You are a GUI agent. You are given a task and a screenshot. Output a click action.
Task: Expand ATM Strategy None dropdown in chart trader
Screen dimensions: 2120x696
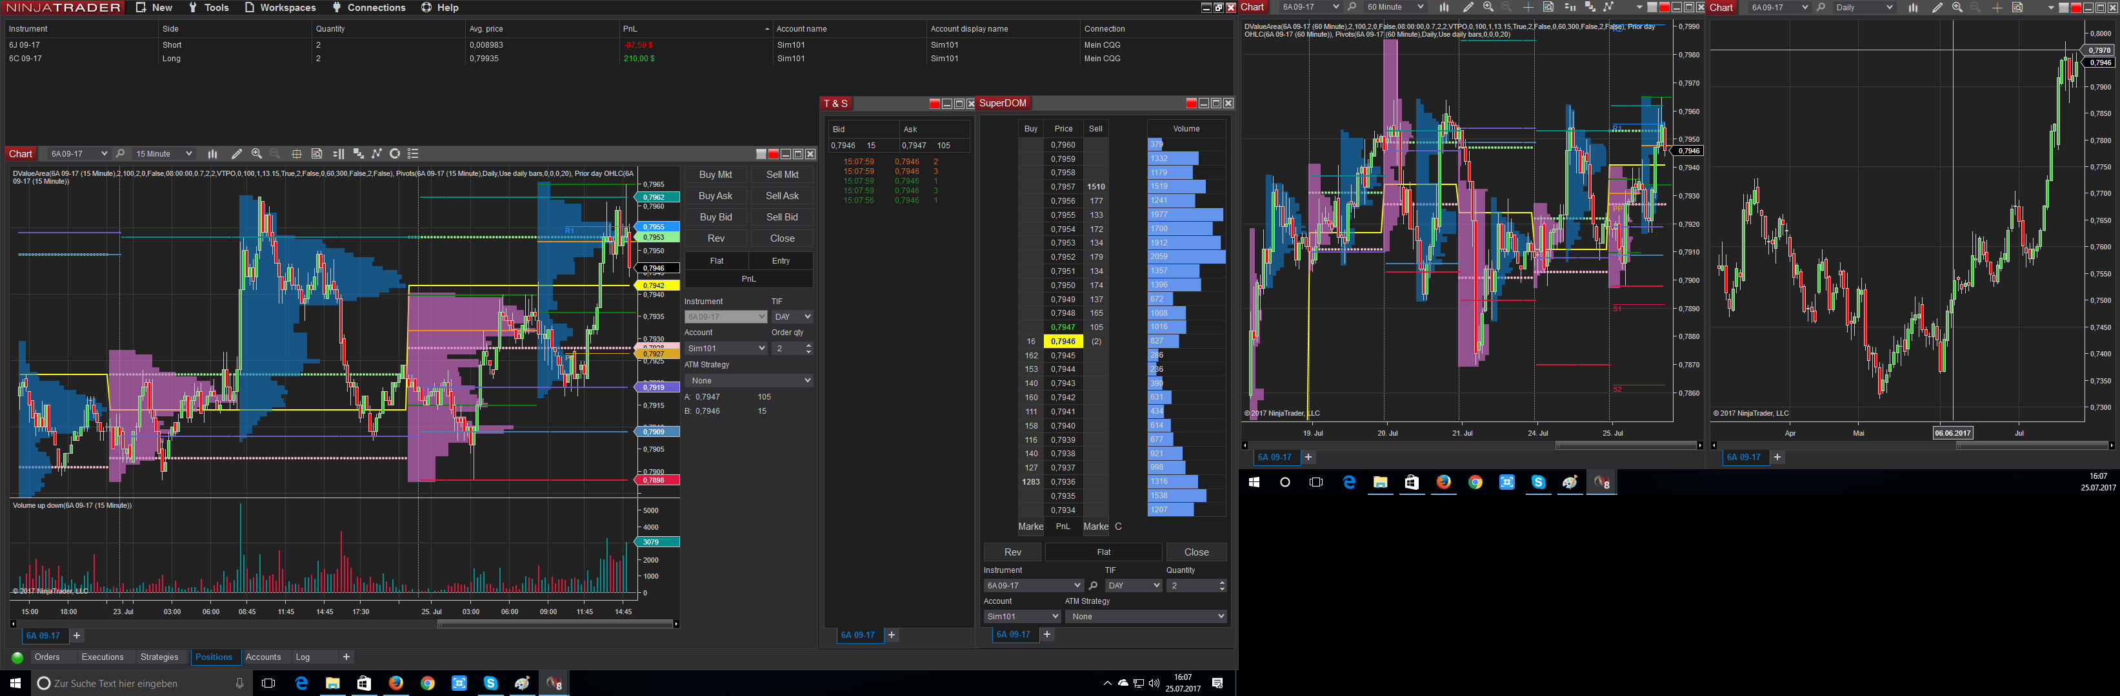tap(749, 380)
